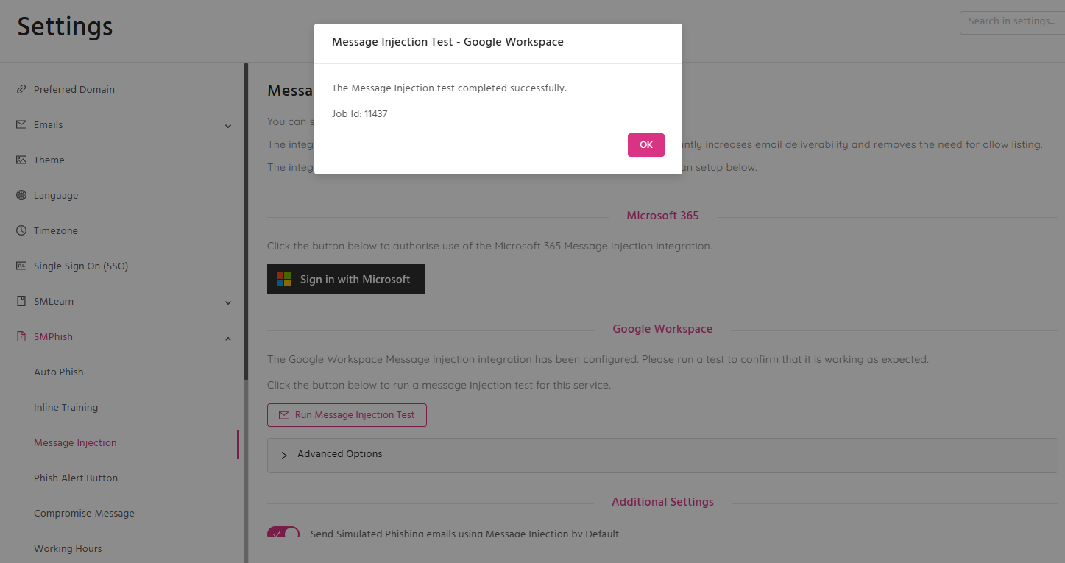Viewport: 1065px width, 563px height.
Task: Click the dialog title Message Injection Test - Google Workspace
Action: 447,42
